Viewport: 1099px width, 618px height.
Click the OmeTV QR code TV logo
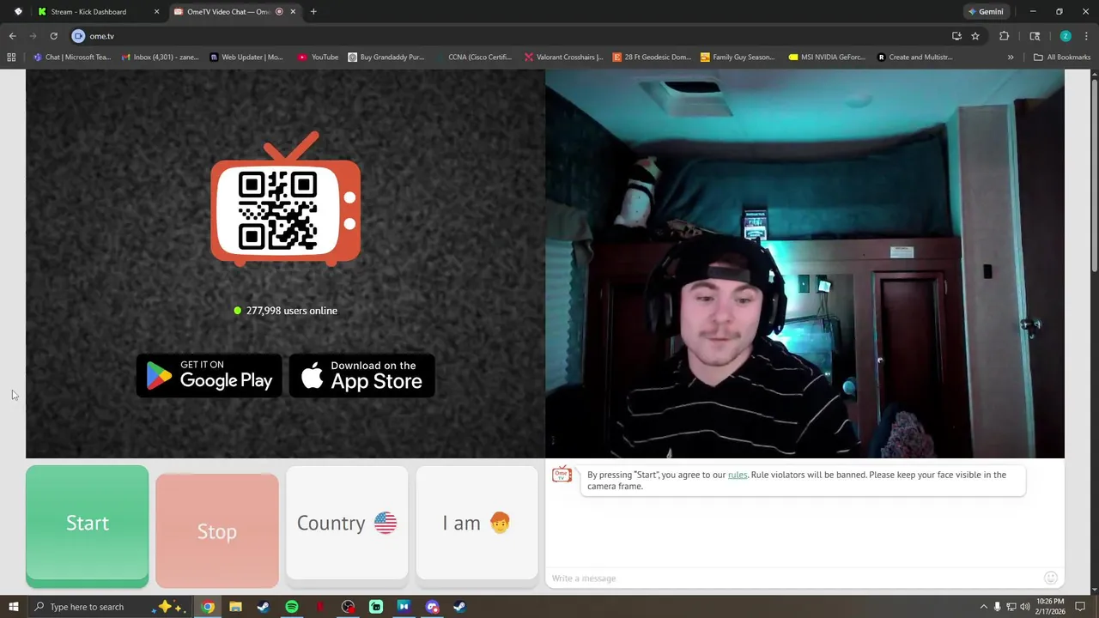285,199
